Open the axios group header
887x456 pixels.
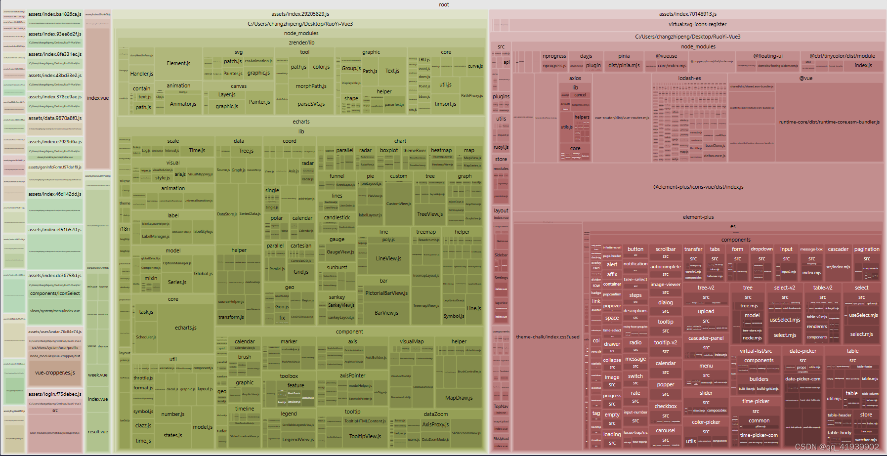tap(575, 78)
